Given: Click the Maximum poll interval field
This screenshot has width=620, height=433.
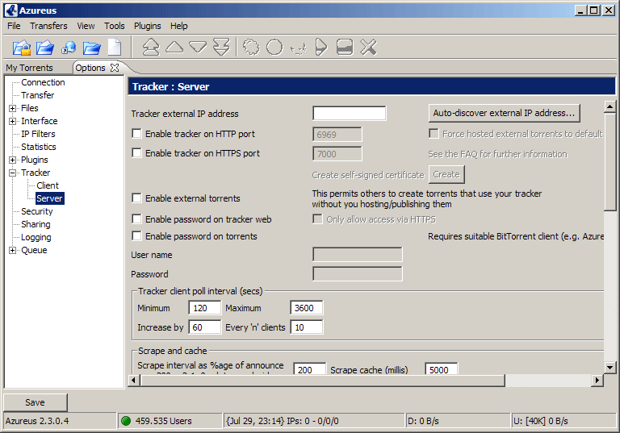Looking at the screenshot, I should (x=307, y=308).
